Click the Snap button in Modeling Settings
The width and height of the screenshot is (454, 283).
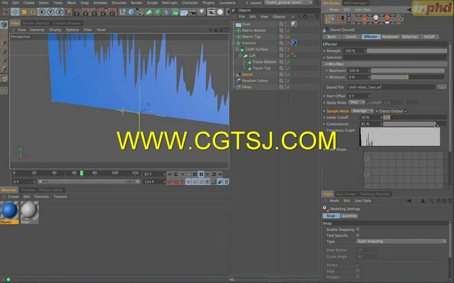tap(331, 216)
